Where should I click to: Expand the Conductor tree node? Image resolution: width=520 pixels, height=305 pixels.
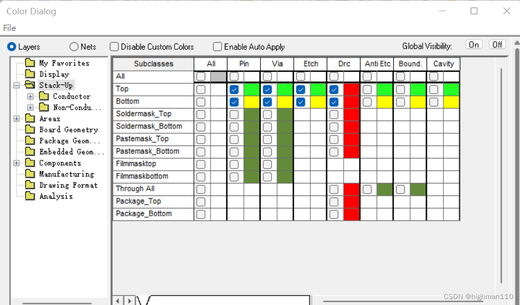click(x=30, y=96)
